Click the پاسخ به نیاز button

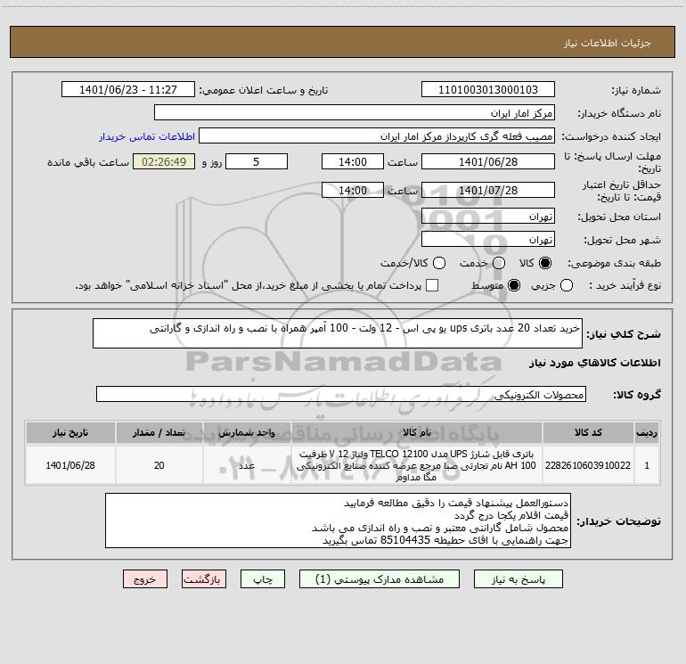click(x=518, y=579)
